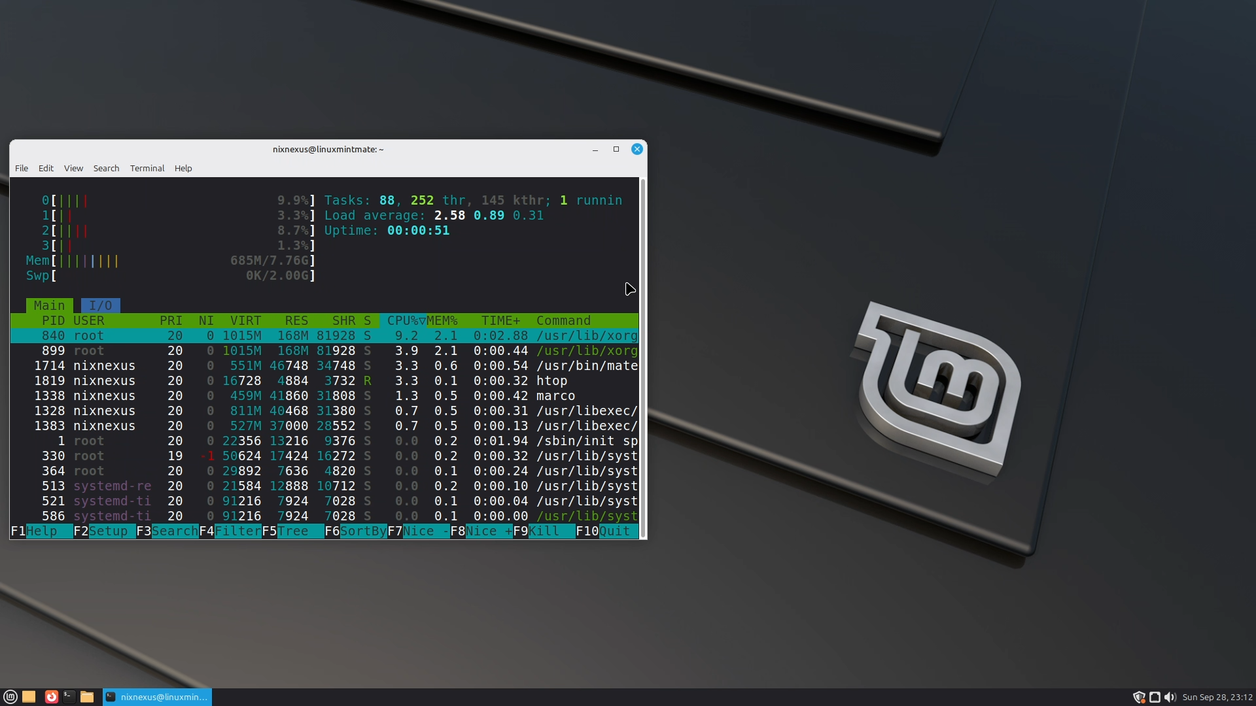
Task: Open the file manager folder launcher
Action: (87, 697)
